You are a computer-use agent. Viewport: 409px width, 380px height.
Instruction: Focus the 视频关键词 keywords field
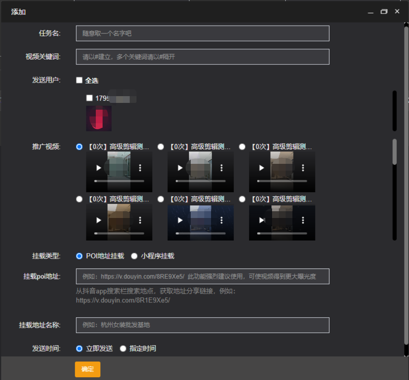pos(202,56)
